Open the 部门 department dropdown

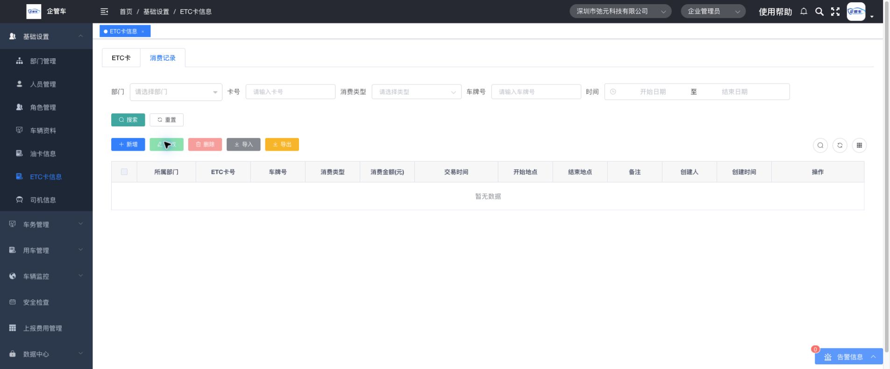click(176, 92)
